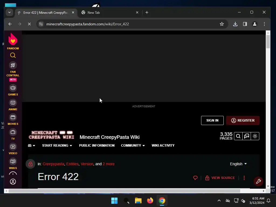
Task: Open the Games sidebar icon
Action: coord(13,88)
